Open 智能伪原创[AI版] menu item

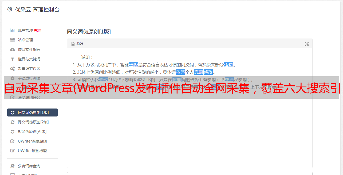[32, 132]
